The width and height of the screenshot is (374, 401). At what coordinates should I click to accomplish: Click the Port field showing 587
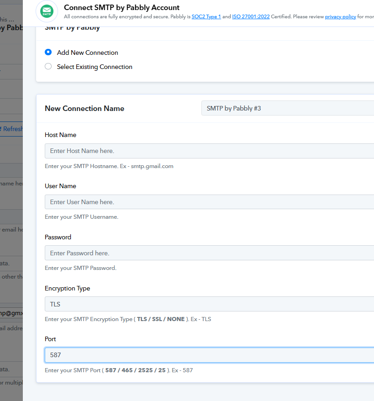pyautogui.click(x=209, y=355)
